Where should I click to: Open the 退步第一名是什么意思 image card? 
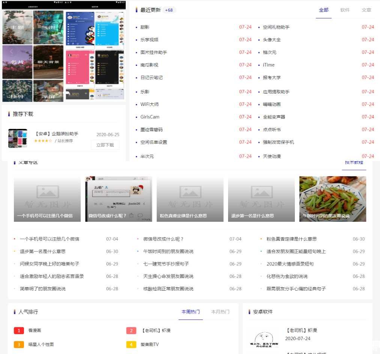pos(261,199)
